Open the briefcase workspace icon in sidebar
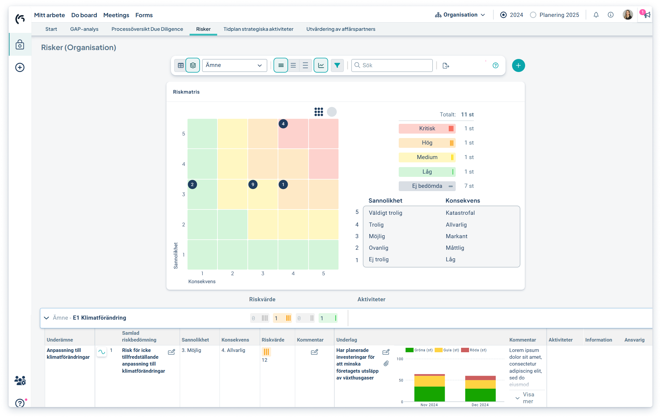661x418 pixels. 20,44
